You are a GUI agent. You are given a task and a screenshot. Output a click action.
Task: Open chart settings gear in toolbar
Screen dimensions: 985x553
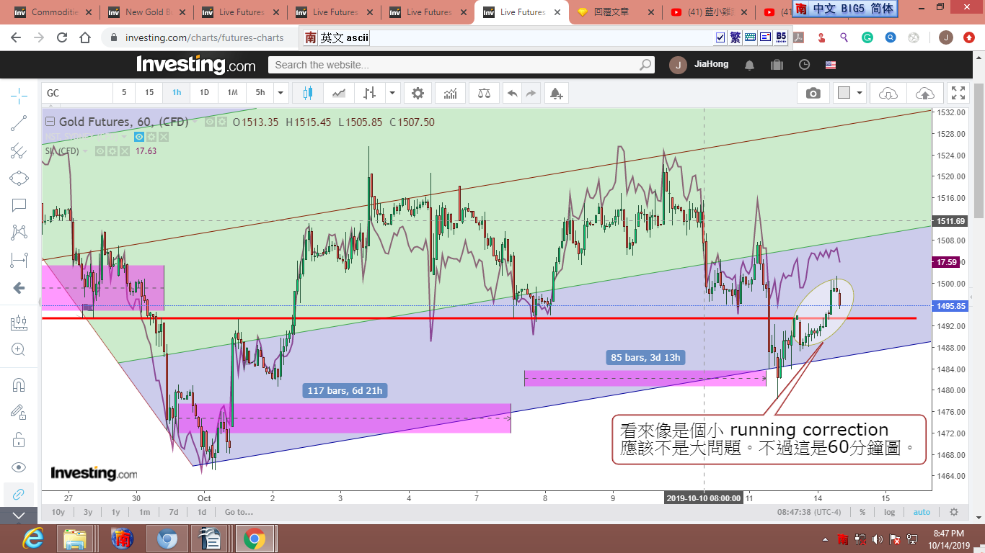point(418,93)
